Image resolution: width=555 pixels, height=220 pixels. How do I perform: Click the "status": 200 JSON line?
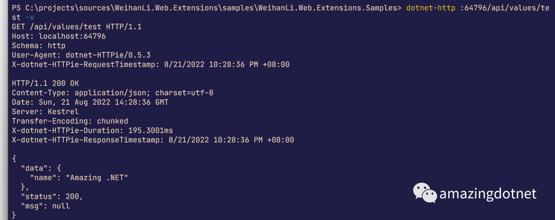(52, 197)
